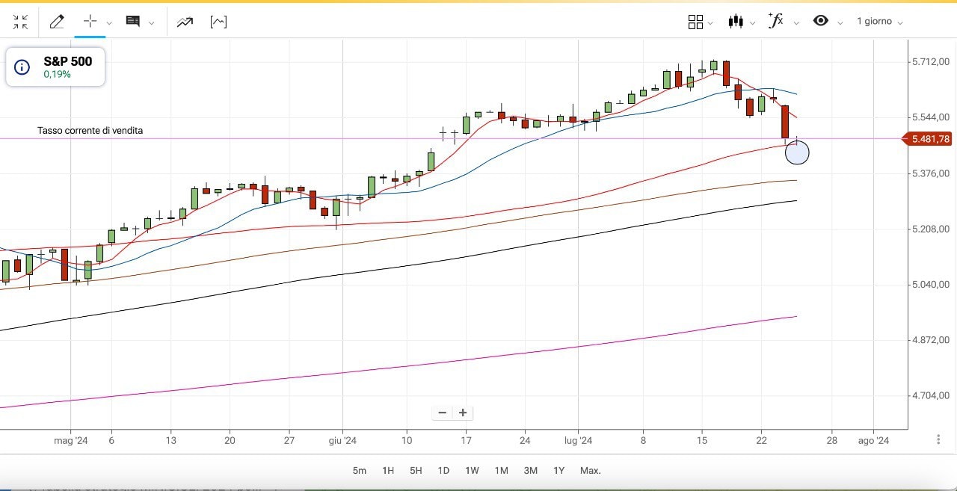
Task: Open the 1 giorno interval dropdown
Action: (x=879, y=22)
